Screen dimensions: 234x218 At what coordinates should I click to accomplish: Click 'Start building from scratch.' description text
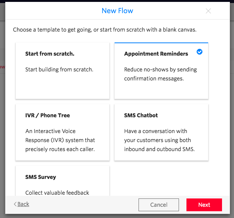coord(59,70)
